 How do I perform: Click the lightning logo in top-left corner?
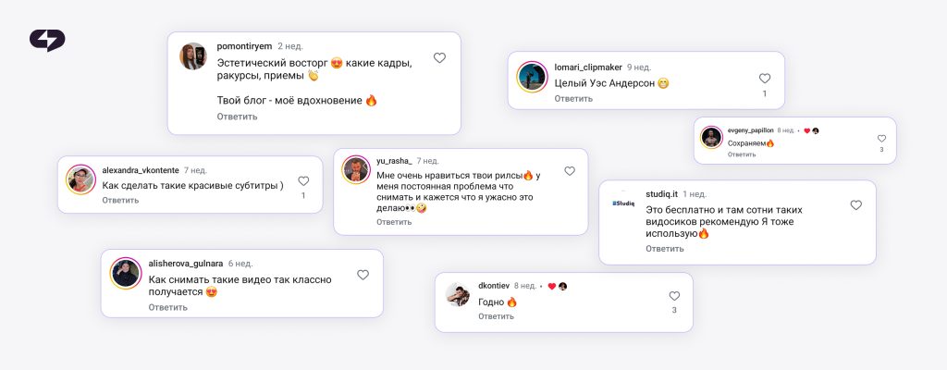[47, 41]
